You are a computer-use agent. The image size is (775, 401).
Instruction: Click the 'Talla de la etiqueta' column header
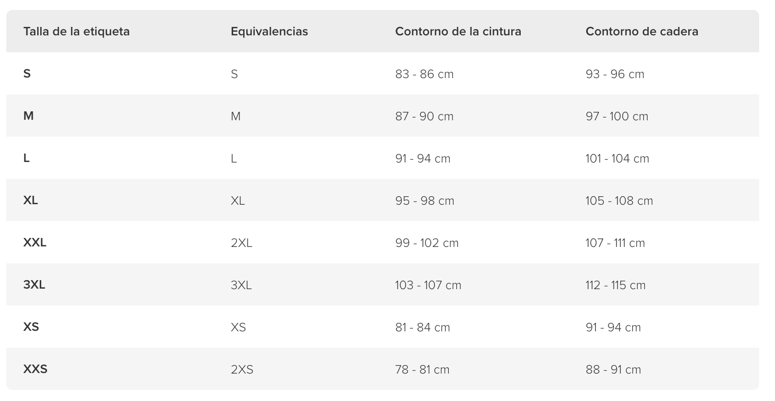coord(76,31)
